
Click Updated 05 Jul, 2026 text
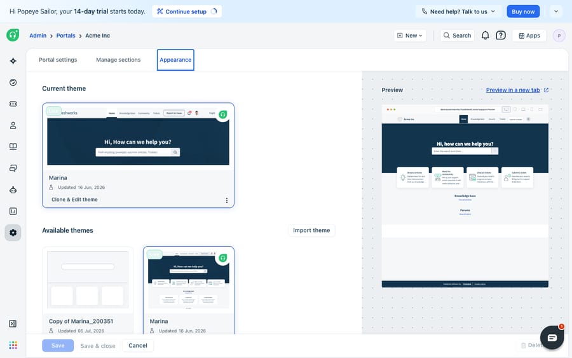pyautogui.click(x=81, y=331)
